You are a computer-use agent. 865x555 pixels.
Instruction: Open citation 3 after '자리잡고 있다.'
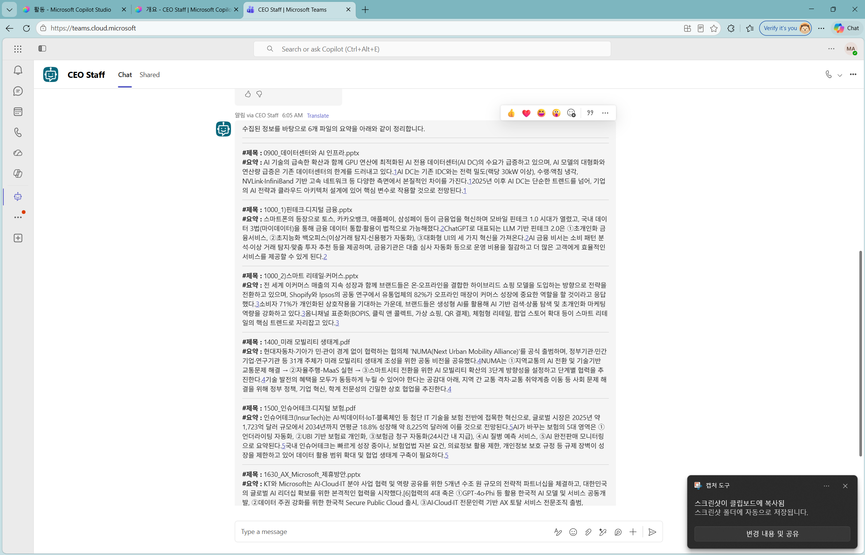[337, 323]
